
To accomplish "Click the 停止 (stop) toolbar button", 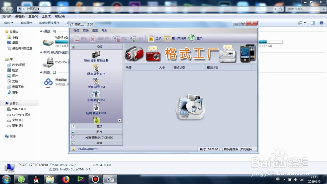I will pos(120,38).
